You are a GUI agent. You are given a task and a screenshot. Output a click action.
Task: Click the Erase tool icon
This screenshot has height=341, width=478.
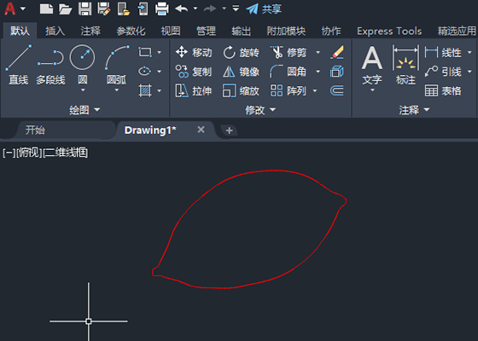[337, 52]
